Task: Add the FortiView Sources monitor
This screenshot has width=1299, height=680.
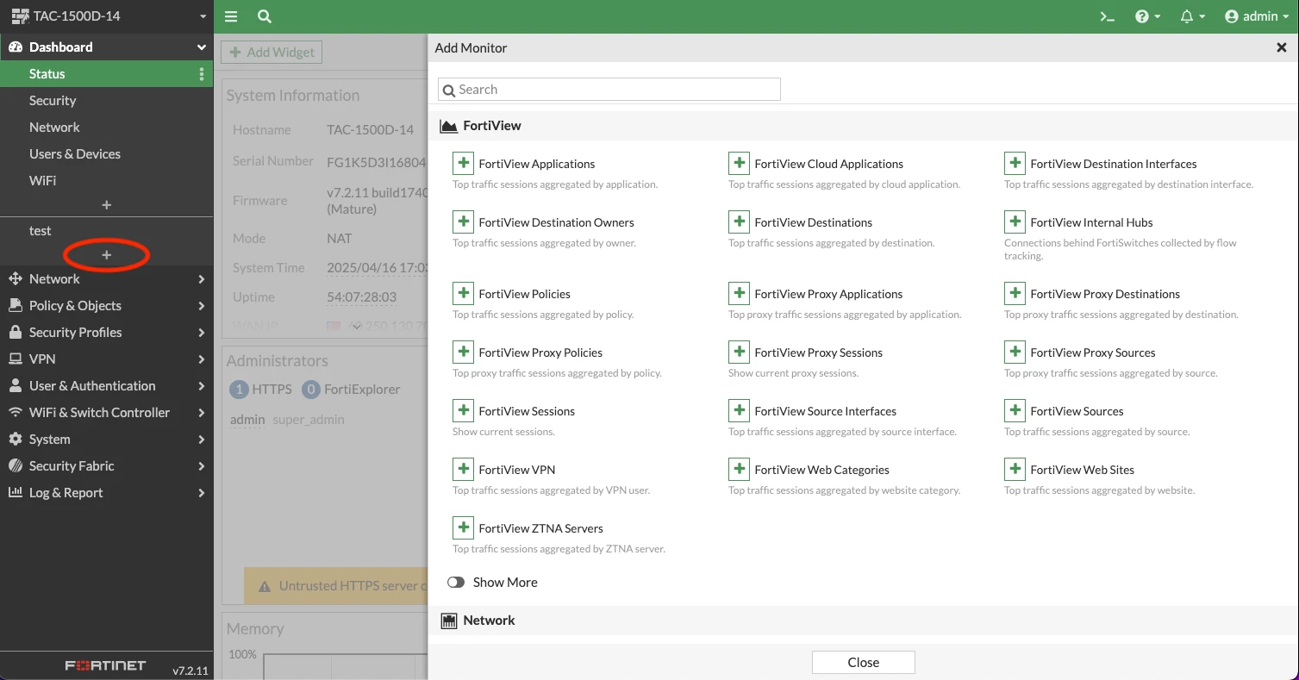Action: click(x=1015, y=410)
